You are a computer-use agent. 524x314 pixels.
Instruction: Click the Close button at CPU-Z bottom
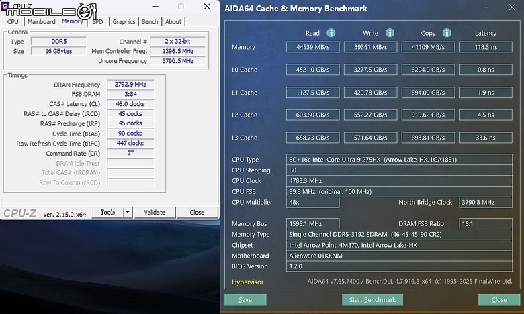197,212
